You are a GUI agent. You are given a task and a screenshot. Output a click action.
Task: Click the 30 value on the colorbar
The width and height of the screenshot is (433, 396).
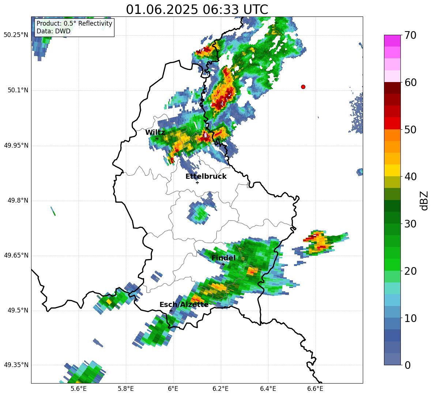tap(410, 224)
